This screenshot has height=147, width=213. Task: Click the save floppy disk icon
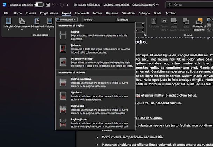pyautogui.click(x=48, y=5)
